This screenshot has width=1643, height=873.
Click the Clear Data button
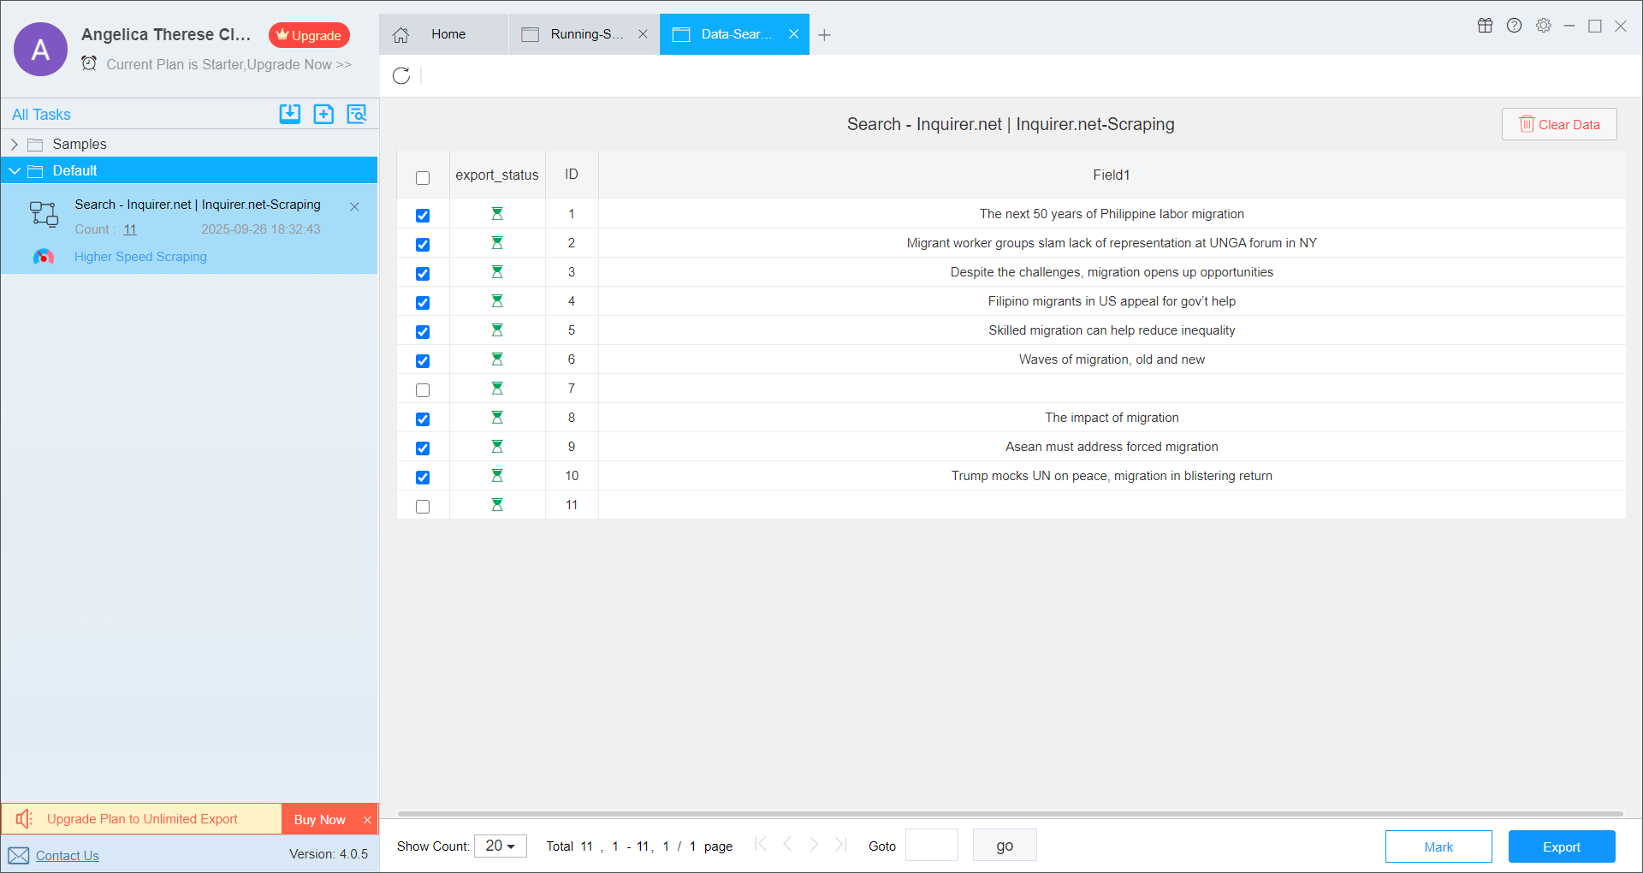click(x=1558, y=124)
